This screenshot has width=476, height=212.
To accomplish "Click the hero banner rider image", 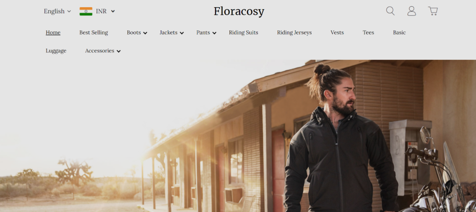I will click(x=238, y=136).
